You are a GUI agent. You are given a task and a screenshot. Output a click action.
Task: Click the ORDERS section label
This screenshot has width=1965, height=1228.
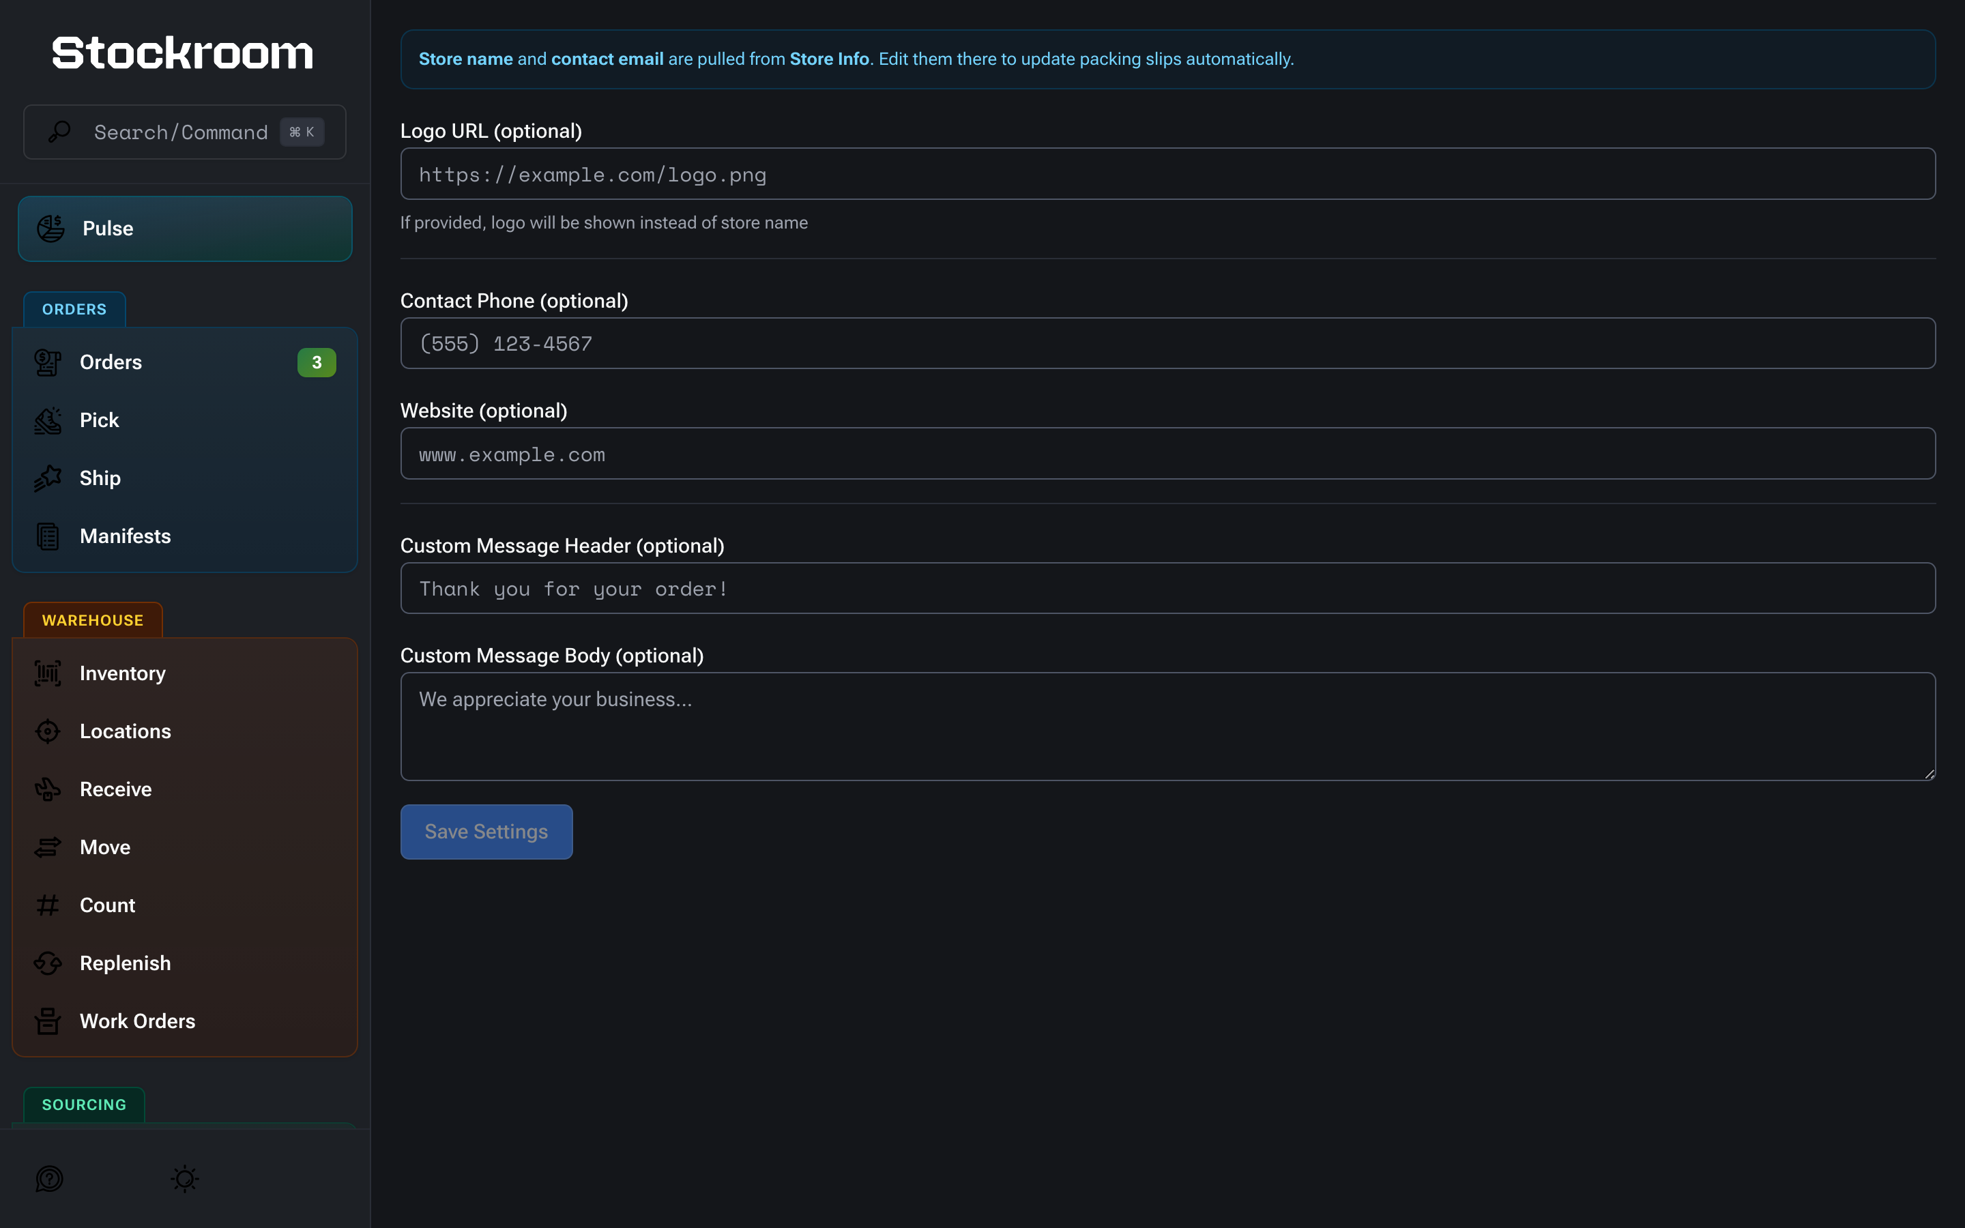[x=74, y=310]
